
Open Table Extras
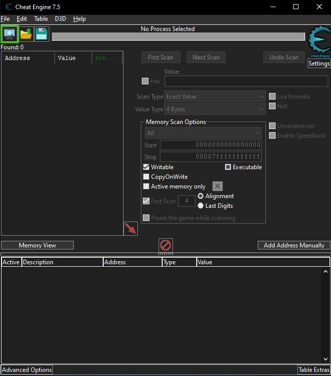tap(314, 370)
